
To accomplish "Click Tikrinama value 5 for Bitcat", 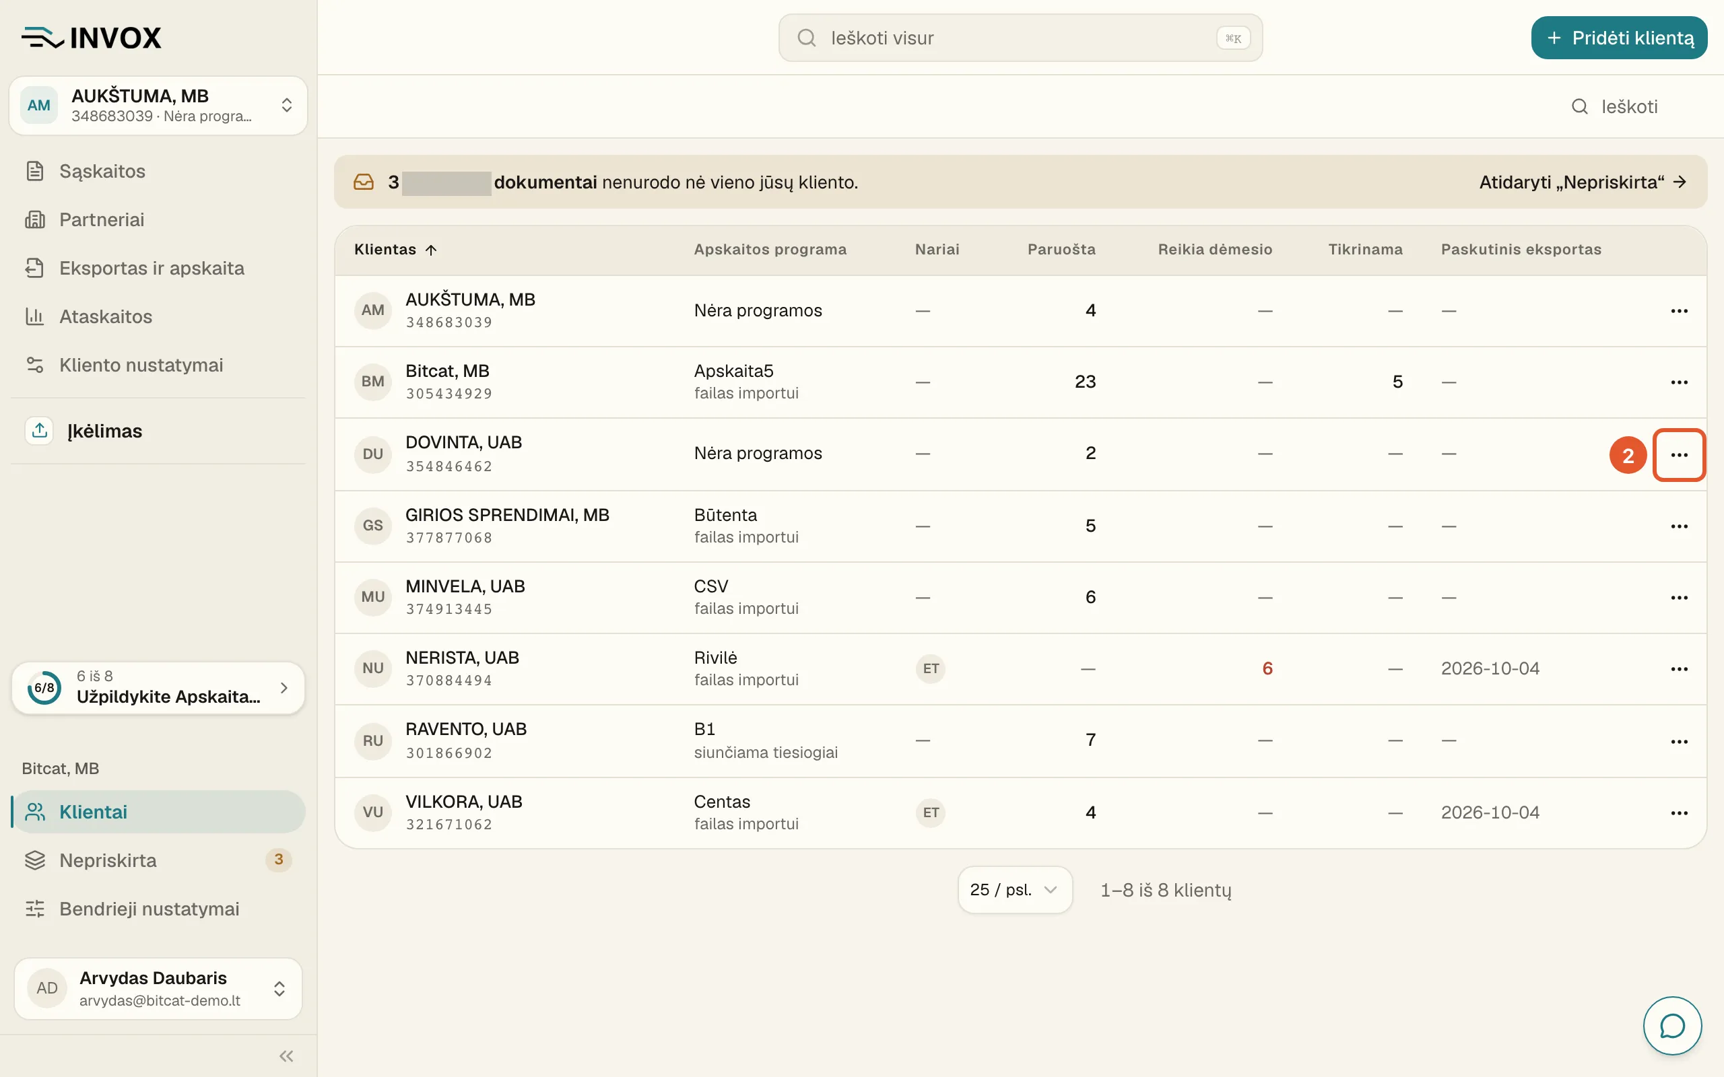I will (x=1397, y=382).
